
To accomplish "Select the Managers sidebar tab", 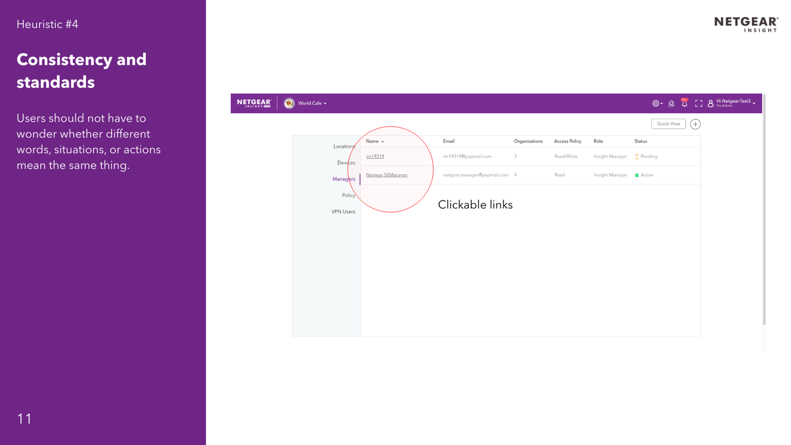I will (343, 179).
